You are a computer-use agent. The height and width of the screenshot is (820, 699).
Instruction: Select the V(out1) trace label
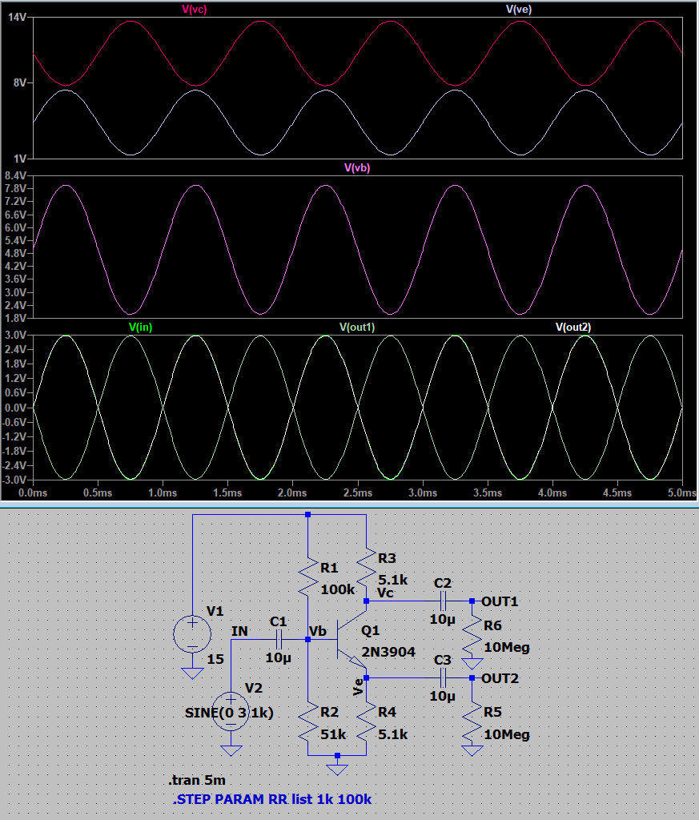(357, 327)
